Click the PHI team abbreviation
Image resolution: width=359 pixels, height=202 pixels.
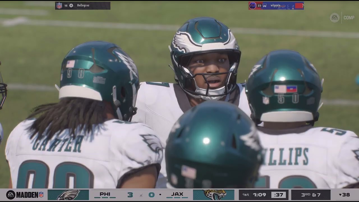click(x=105, y=194)
